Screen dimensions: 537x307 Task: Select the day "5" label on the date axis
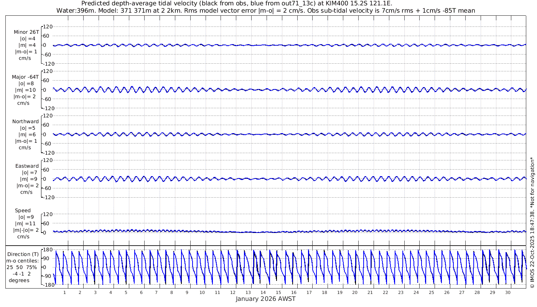click(126, 292)
